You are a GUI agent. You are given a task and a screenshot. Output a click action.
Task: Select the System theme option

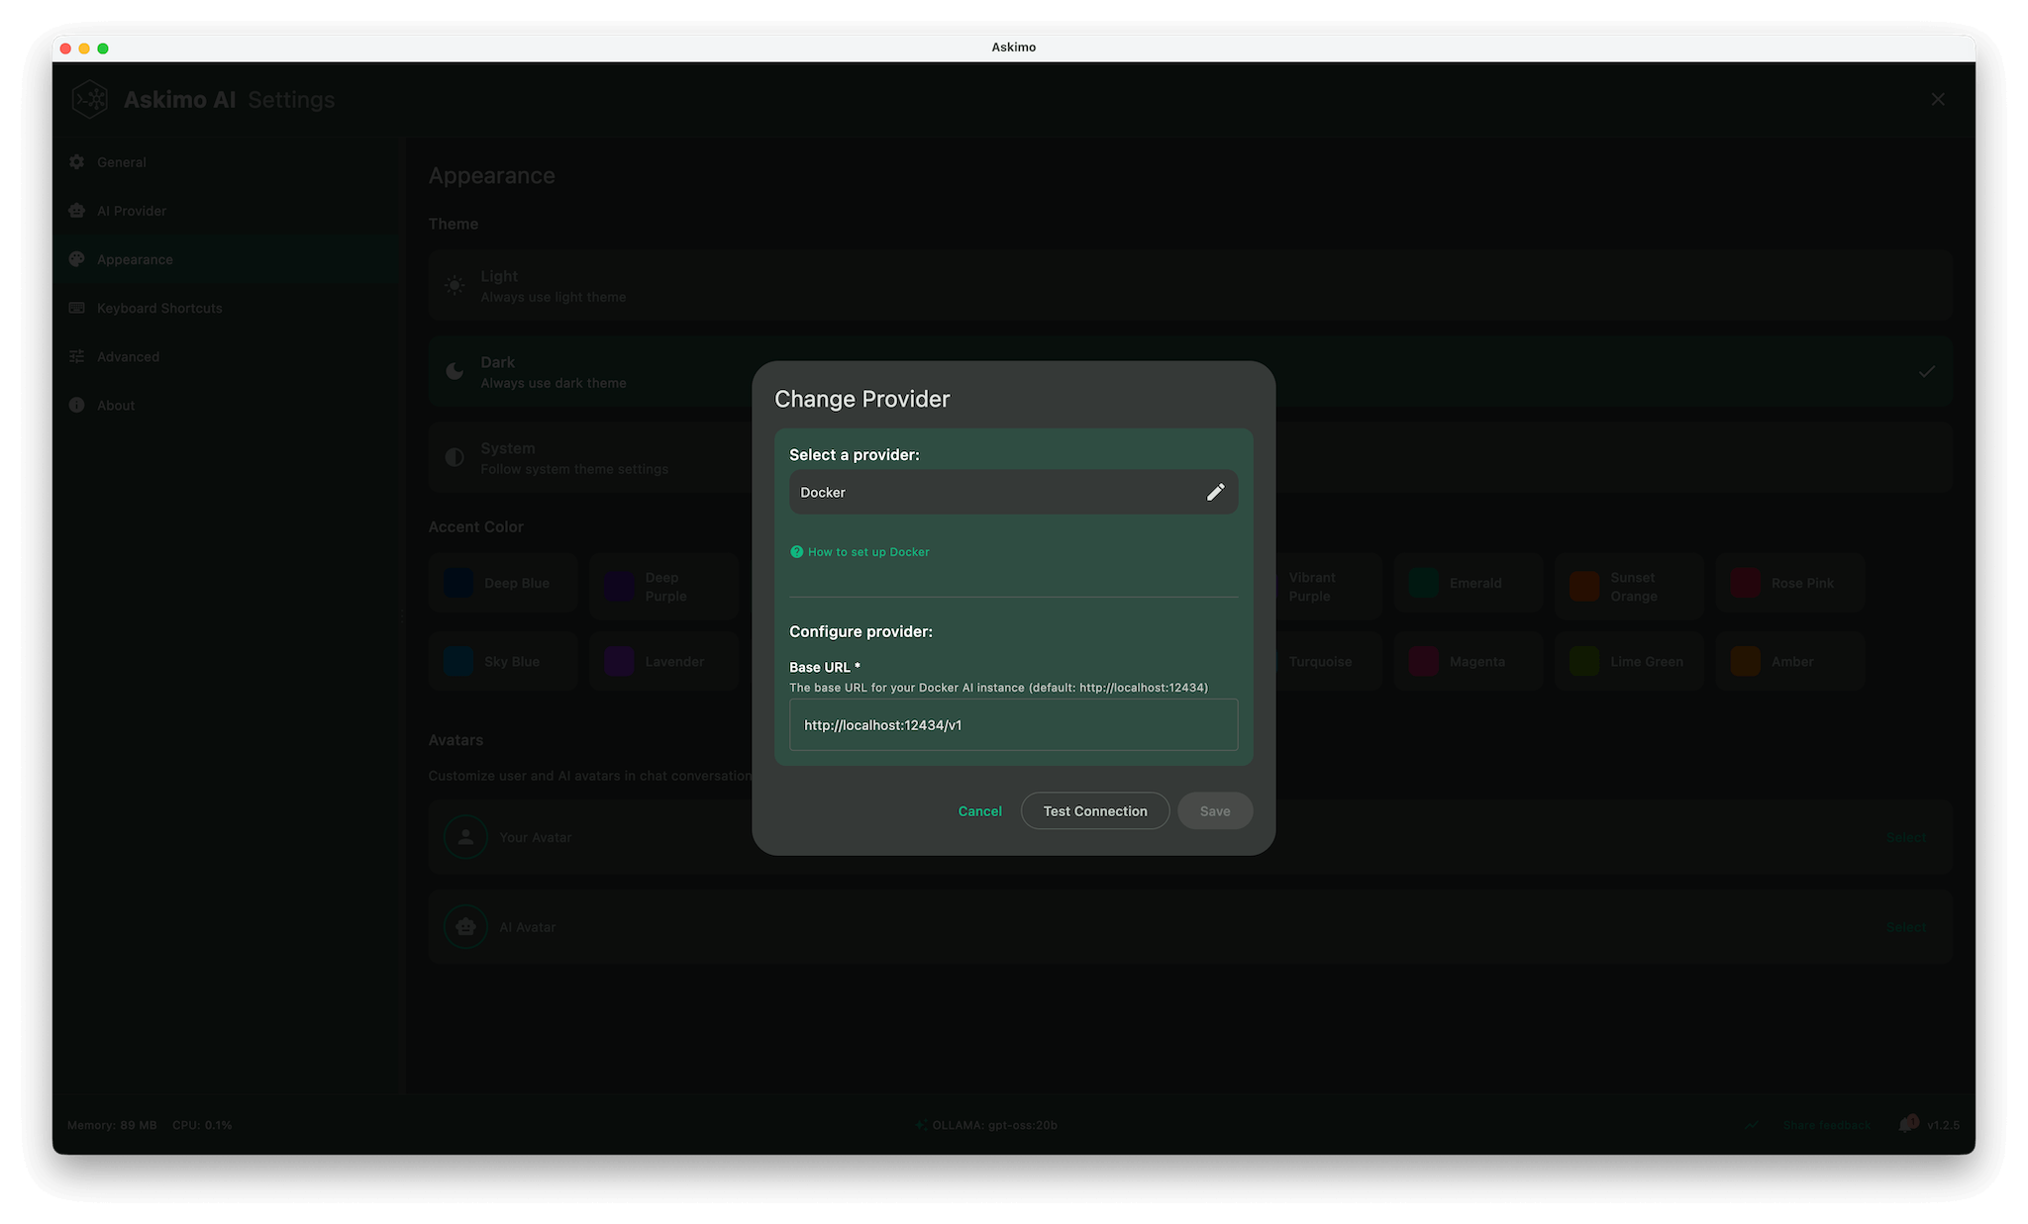pos(594,457)
